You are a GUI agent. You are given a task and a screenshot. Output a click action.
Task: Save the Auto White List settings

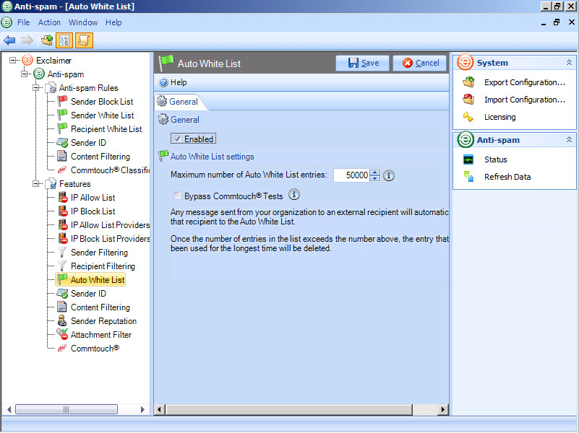point(362,63)
